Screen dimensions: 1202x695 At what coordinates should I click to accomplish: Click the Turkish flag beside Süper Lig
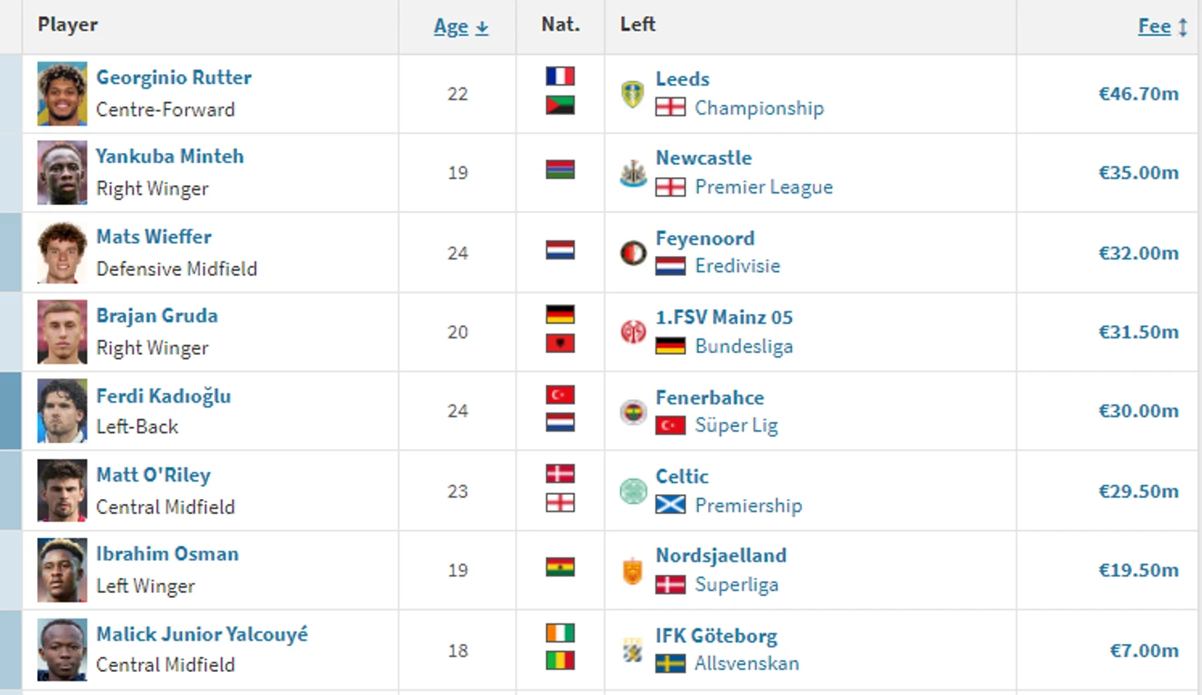point(670,426)
